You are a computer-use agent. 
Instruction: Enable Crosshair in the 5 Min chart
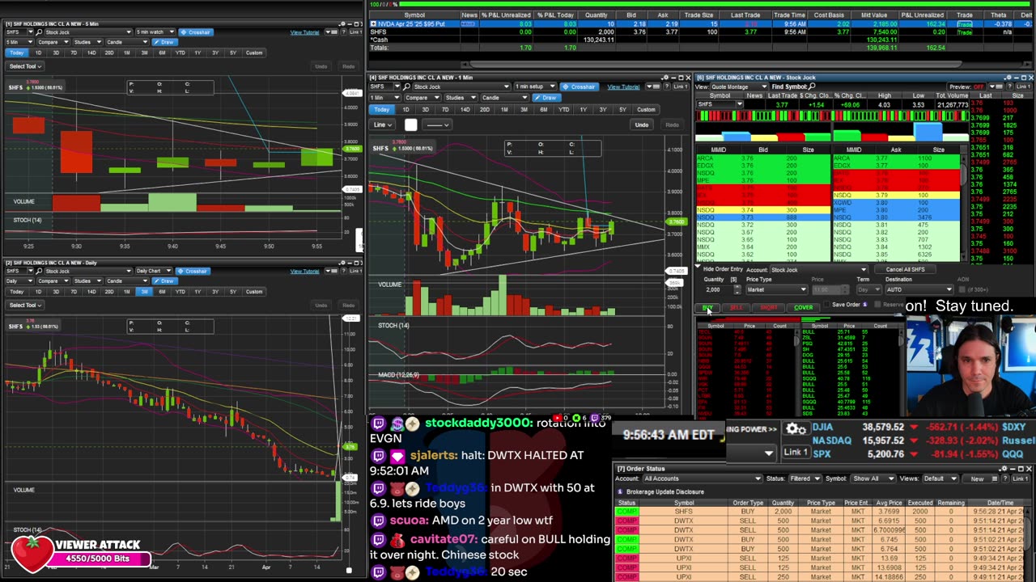click(x=195, y=32)
